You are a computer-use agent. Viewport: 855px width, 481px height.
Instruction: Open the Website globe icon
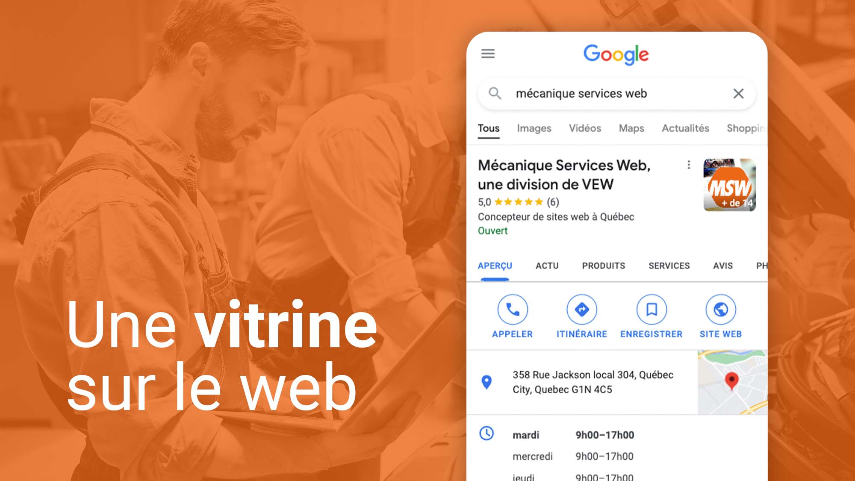[x=721, y=310]
